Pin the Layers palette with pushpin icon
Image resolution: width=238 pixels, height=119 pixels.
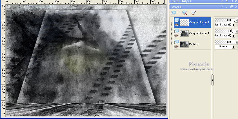pos(222,7)
